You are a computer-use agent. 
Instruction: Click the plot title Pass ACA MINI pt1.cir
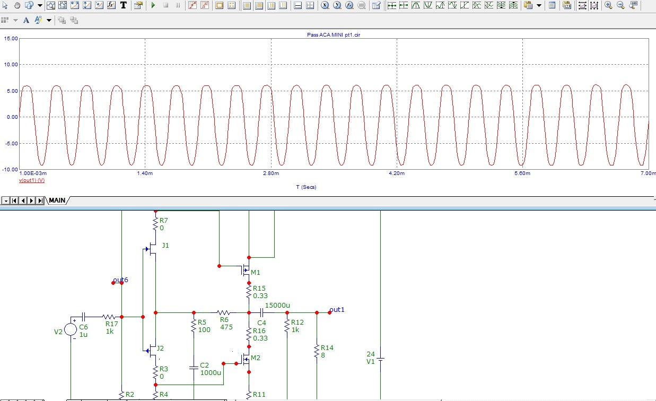(x=334, y=34)
